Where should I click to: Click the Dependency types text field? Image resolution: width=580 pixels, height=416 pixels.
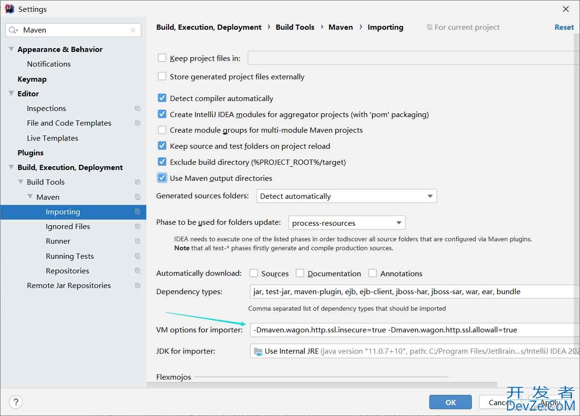point(415,292)
